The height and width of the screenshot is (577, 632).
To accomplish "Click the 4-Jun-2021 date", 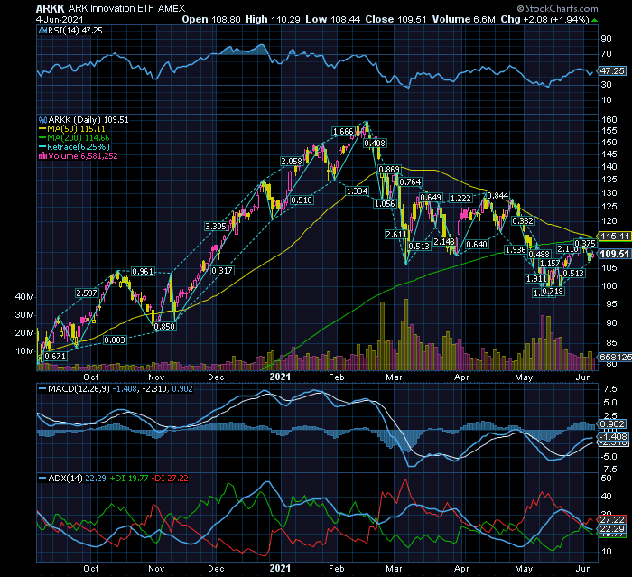I will (x=60, y=19).
